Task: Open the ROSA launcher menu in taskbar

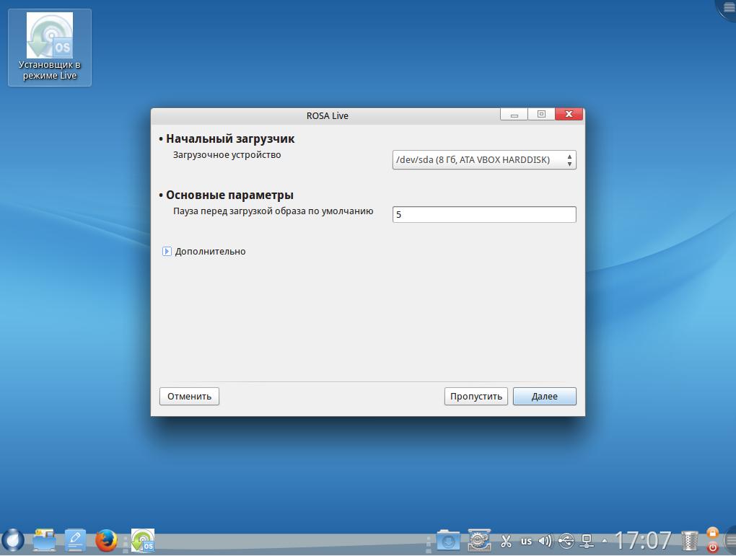Action: (x=13, y=540)
